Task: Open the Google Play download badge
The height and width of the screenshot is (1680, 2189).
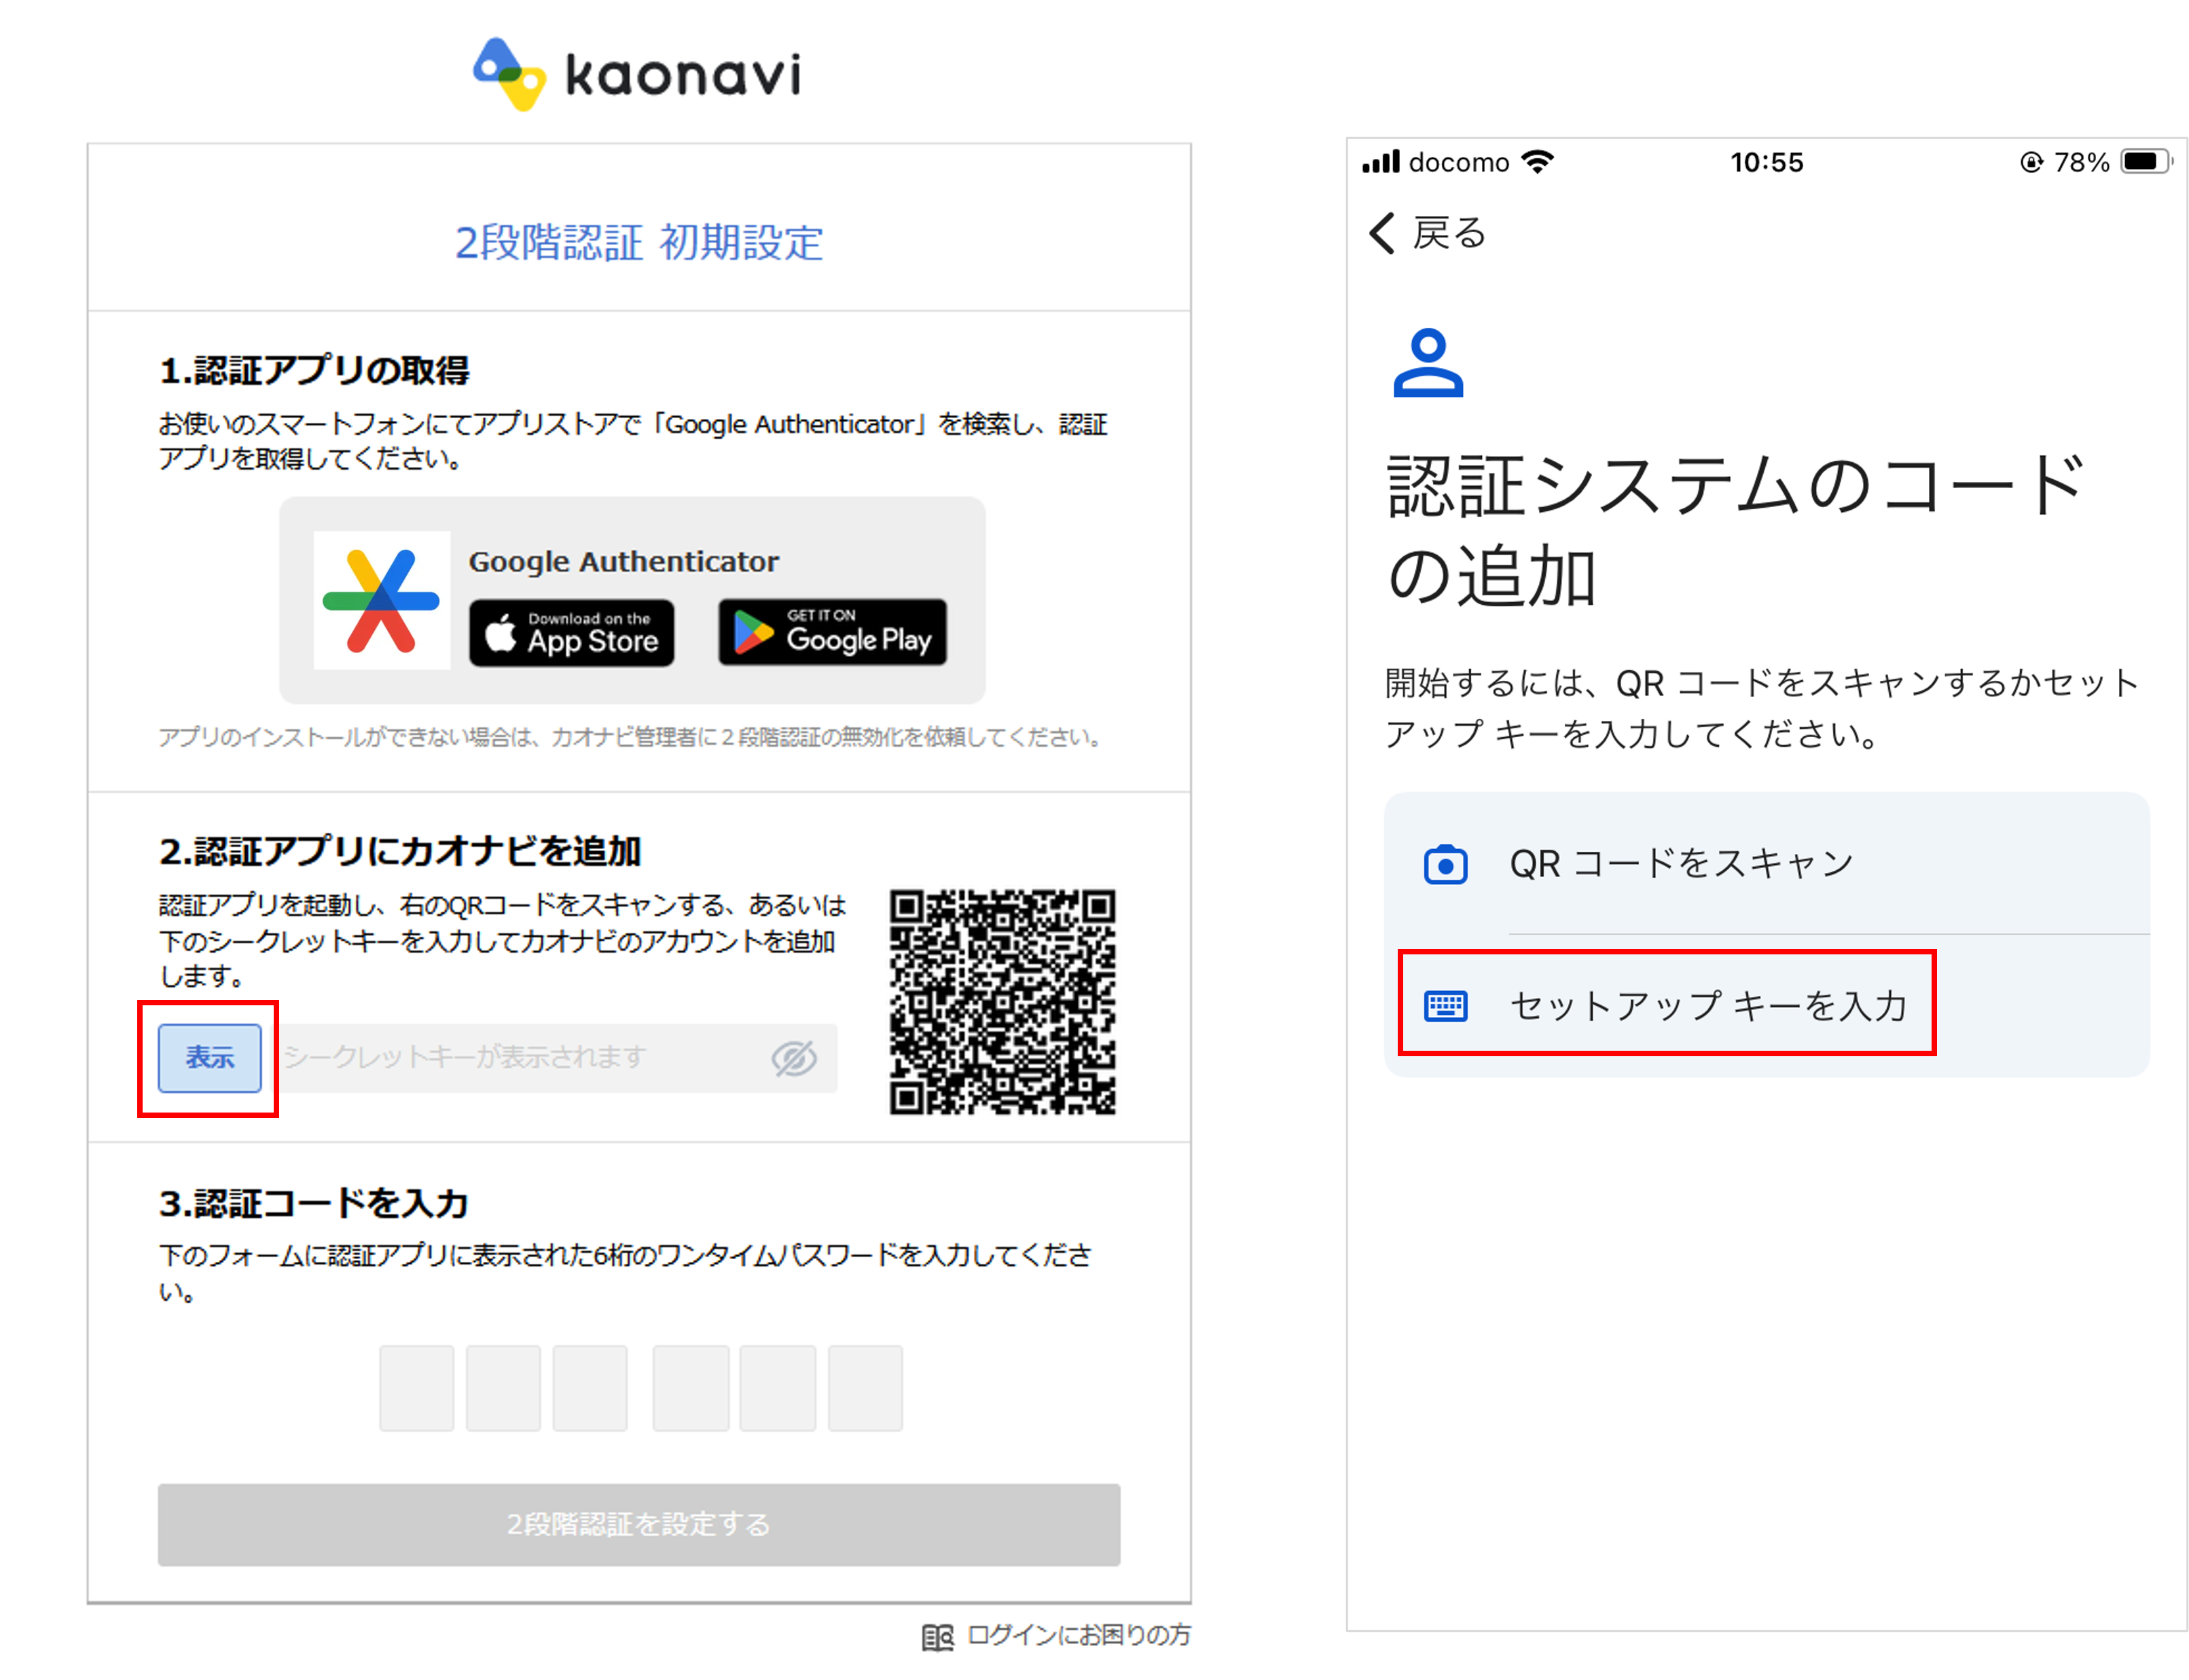Action: point(831,632)
